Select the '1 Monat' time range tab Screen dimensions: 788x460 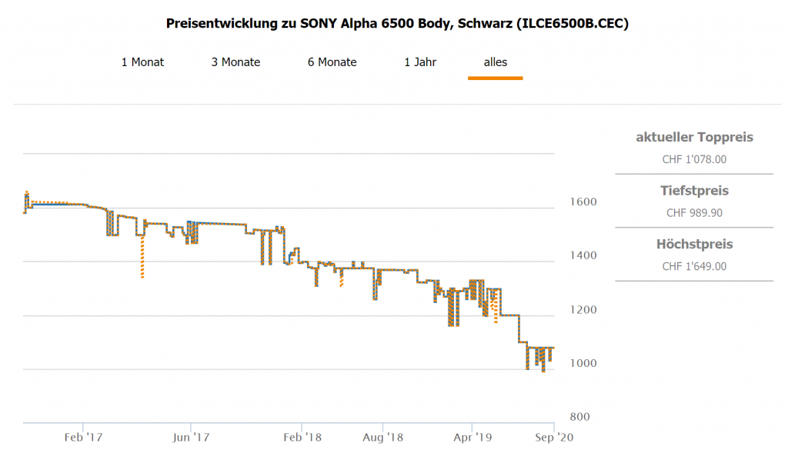(142, 62)
